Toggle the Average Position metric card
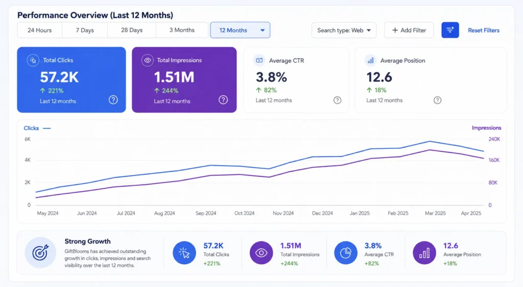Viewport: 523px width, 287px height. [431, 80]
